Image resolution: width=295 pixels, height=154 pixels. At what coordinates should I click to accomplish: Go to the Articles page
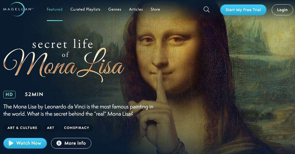click(136, 9)
